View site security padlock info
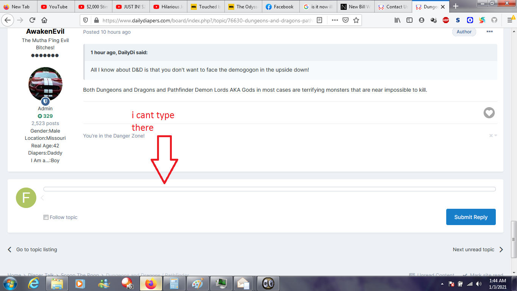The width and height of the screenshot is (517, 291). point(96,20)
